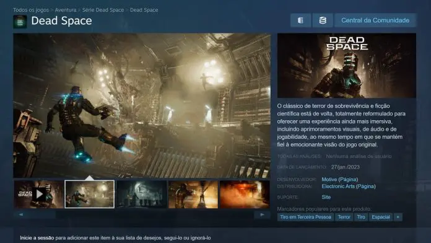Open Série Dead Space breadcrumb

103,10
